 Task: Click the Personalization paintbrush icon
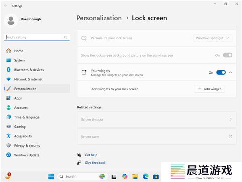(x=8, y=89)
